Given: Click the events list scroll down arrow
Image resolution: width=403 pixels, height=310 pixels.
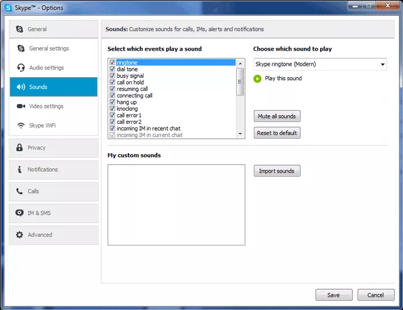Looking at the screenshot, I should pyautogui.click(x=240, y=134).
